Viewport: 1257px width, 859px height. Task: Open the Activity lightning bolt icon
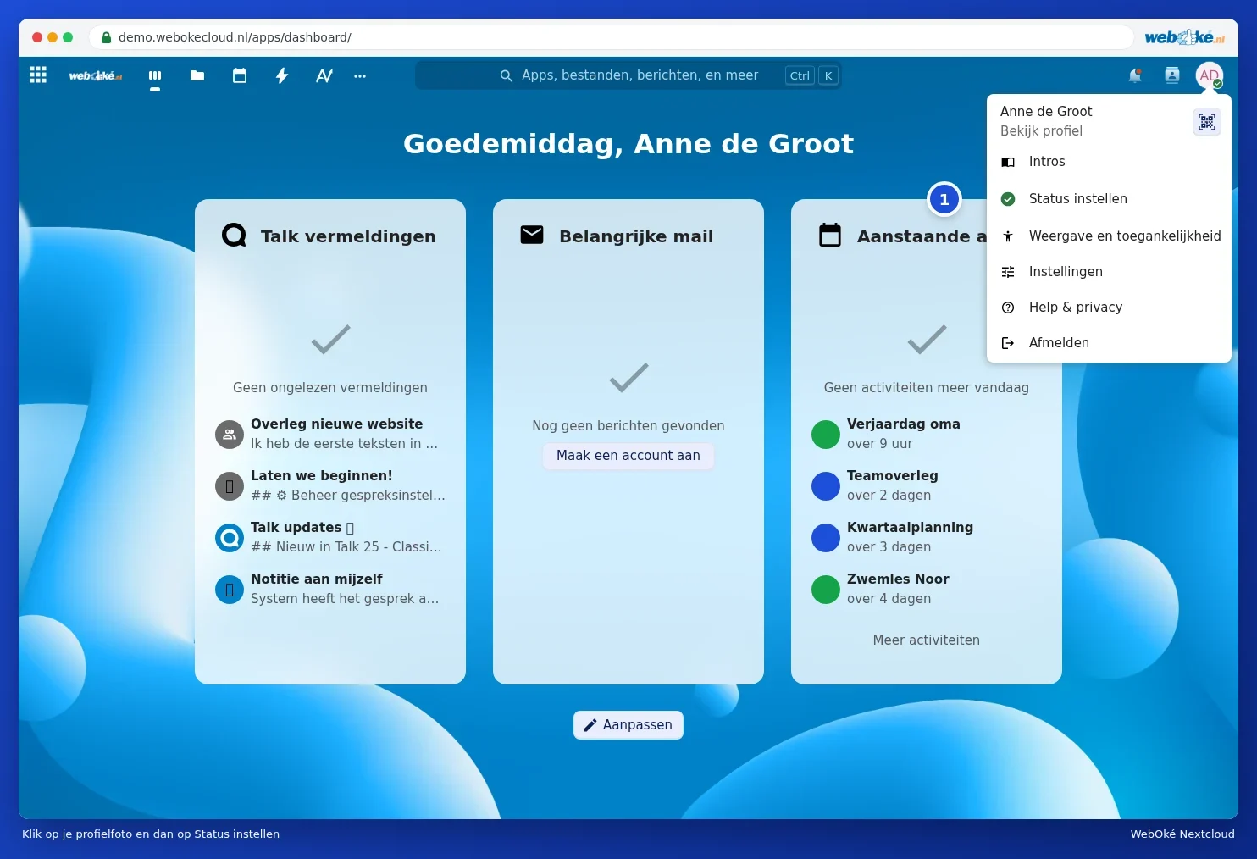(x=282, y=75)
